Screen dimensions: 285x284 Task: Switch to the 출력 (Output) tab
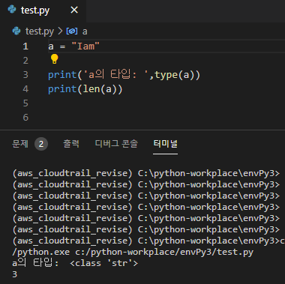coord(71,144)
